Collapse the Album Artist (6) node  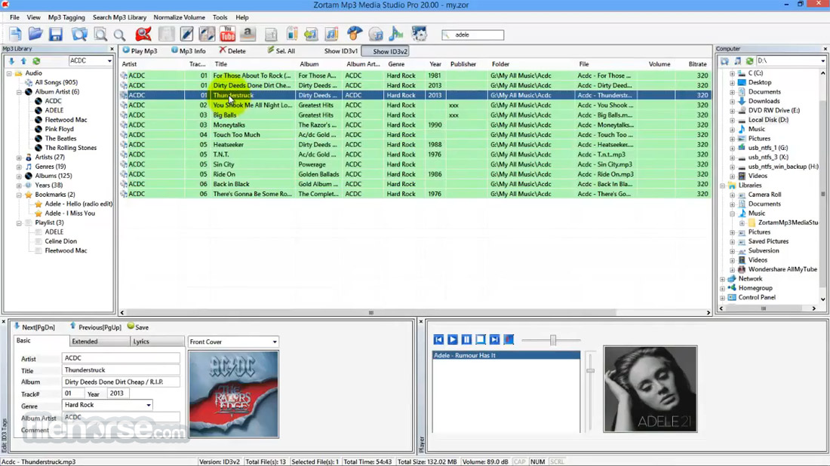point(19,92)
